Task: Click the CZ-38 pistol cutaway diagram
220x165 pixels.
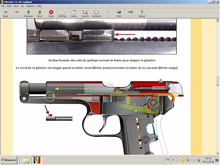Action: (102, 117)
